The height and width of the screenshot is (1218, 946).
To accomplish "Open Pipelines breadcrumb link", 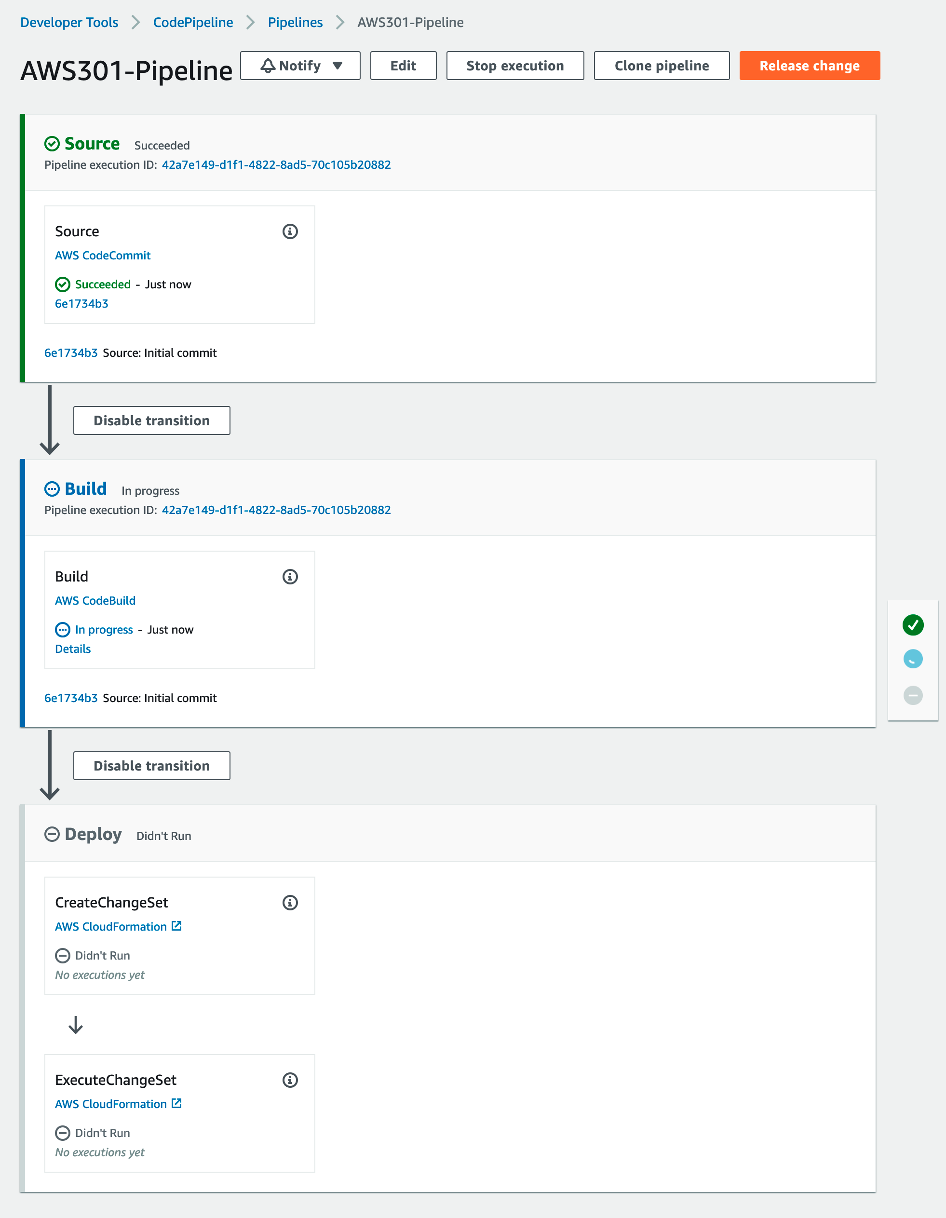I will tap(295, 22).
